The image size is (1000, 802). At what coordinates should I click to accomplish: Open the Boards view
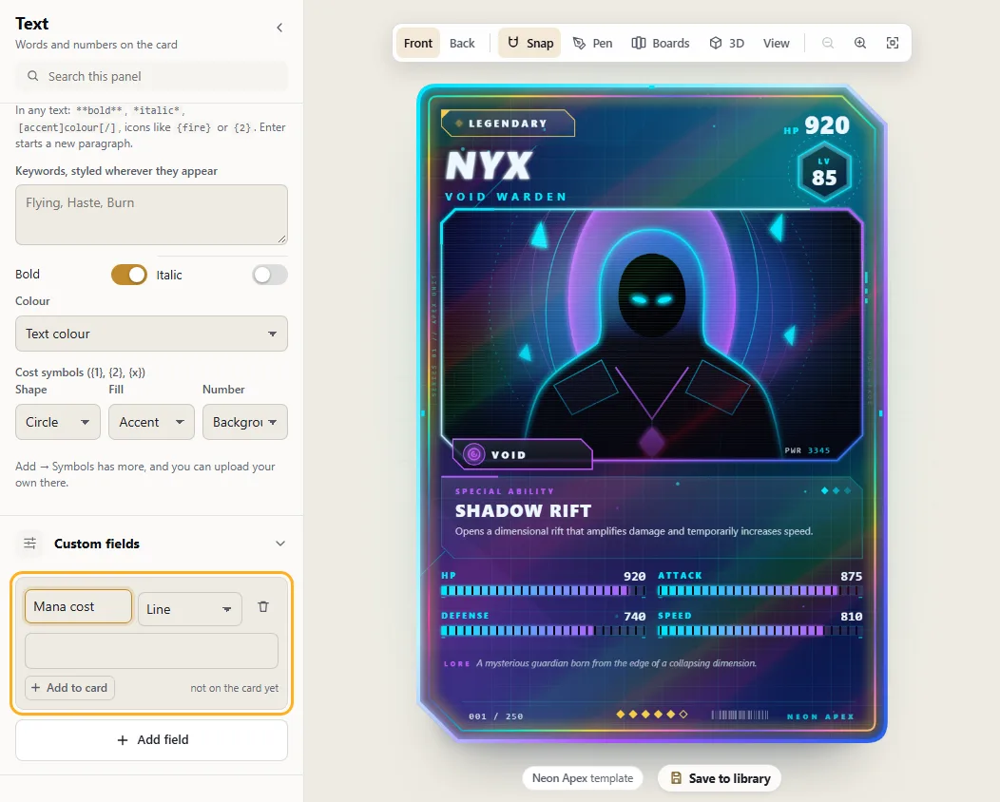click(660, 43)
